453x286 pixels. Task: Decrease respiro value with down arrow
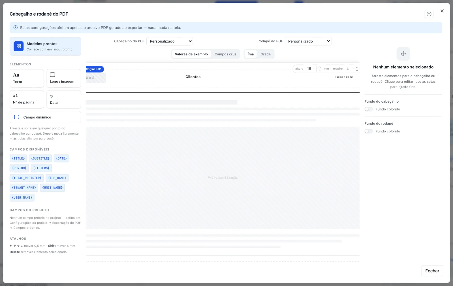(x=357, y=70)
